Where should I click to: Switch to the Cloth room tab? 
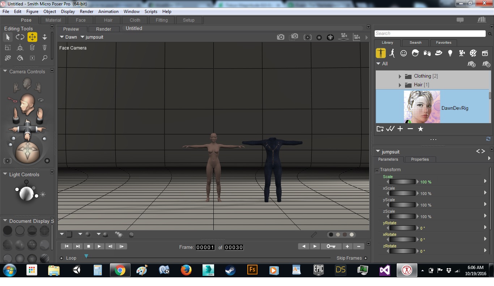coord(135,20)
